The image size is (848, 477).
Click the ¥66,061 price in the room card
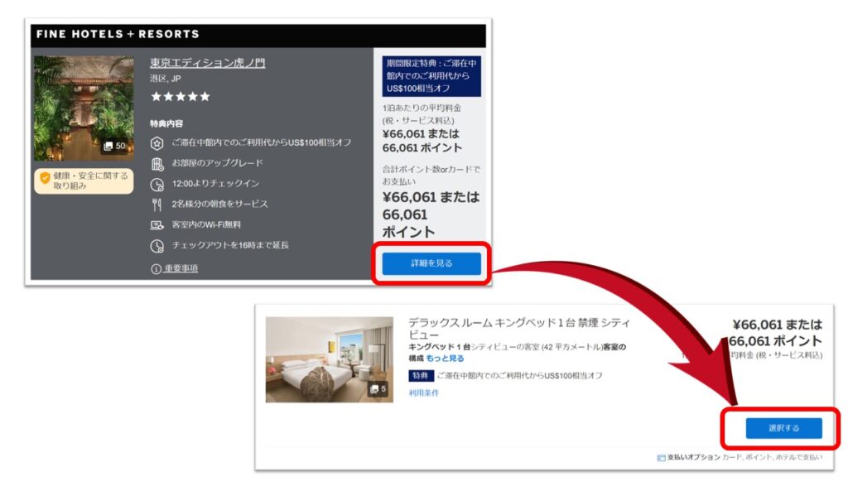[x=757, y=325]
